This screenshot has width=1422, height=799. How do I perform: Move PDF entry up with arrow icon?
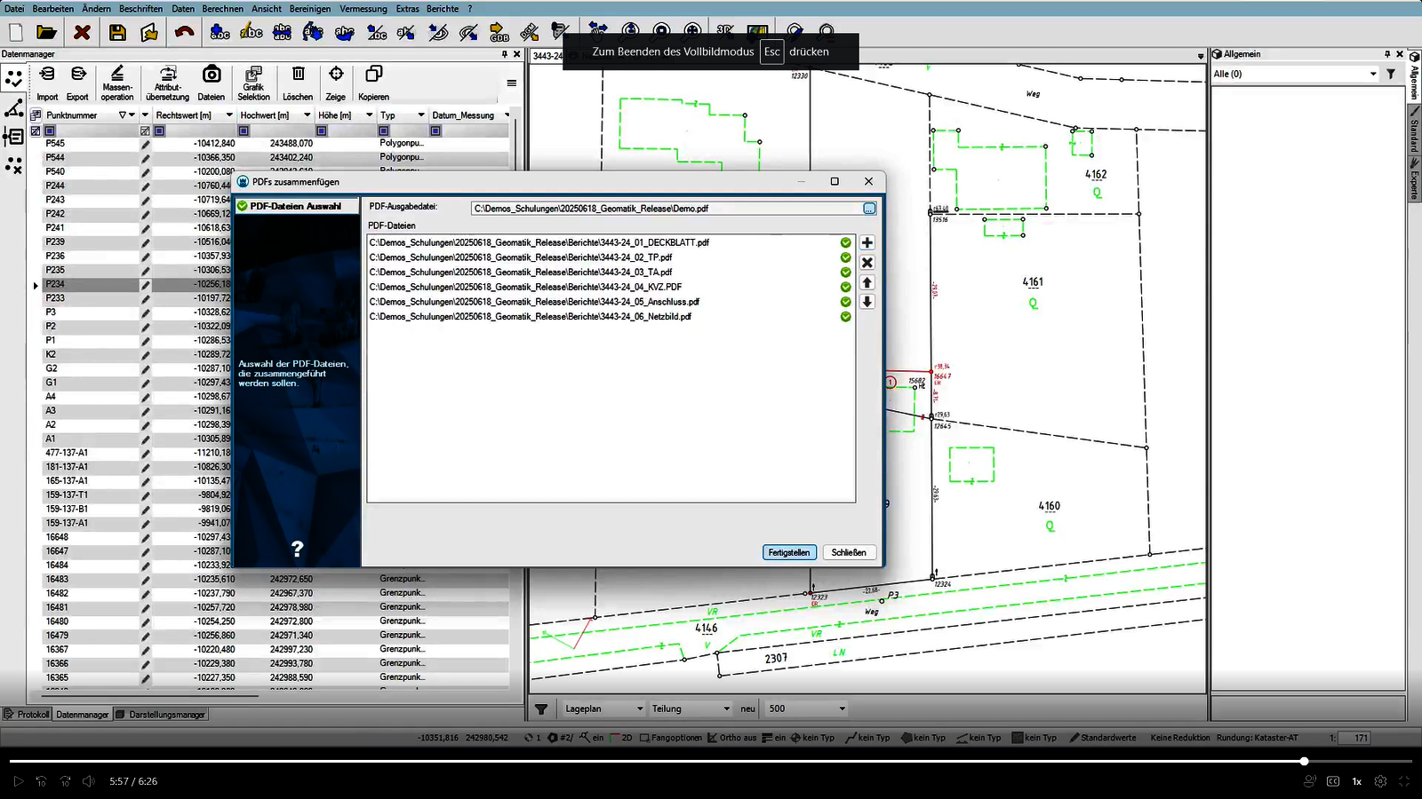[867, 282]
